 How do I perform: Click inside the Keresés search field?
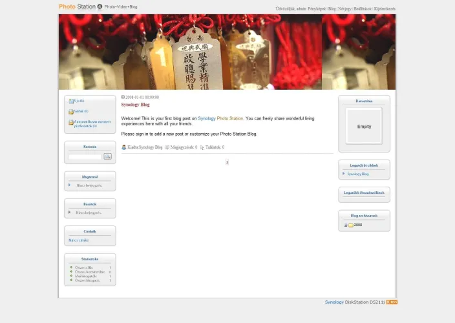[85, 156]
